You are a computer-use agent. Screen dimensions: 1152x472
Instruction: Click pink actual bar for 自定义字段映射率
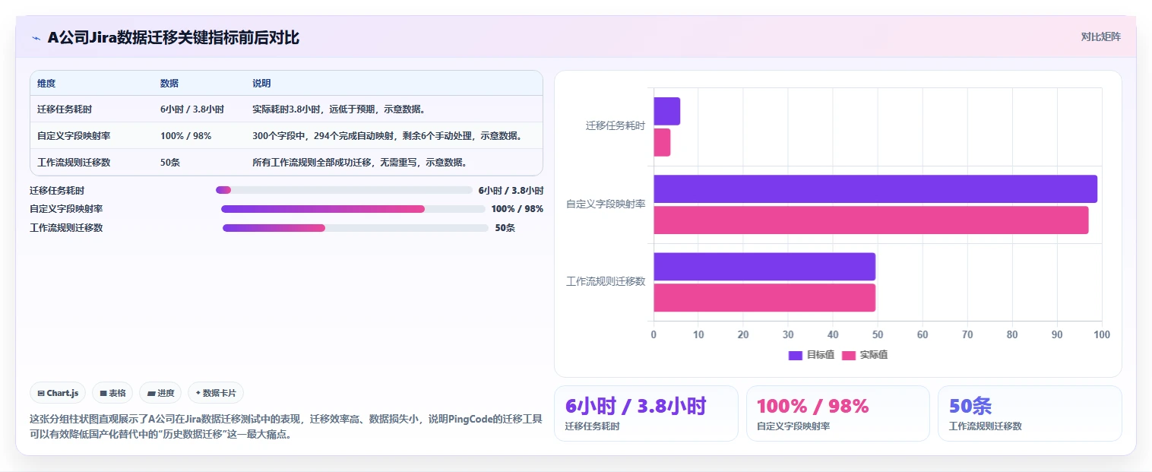click(x=871, y=220)
